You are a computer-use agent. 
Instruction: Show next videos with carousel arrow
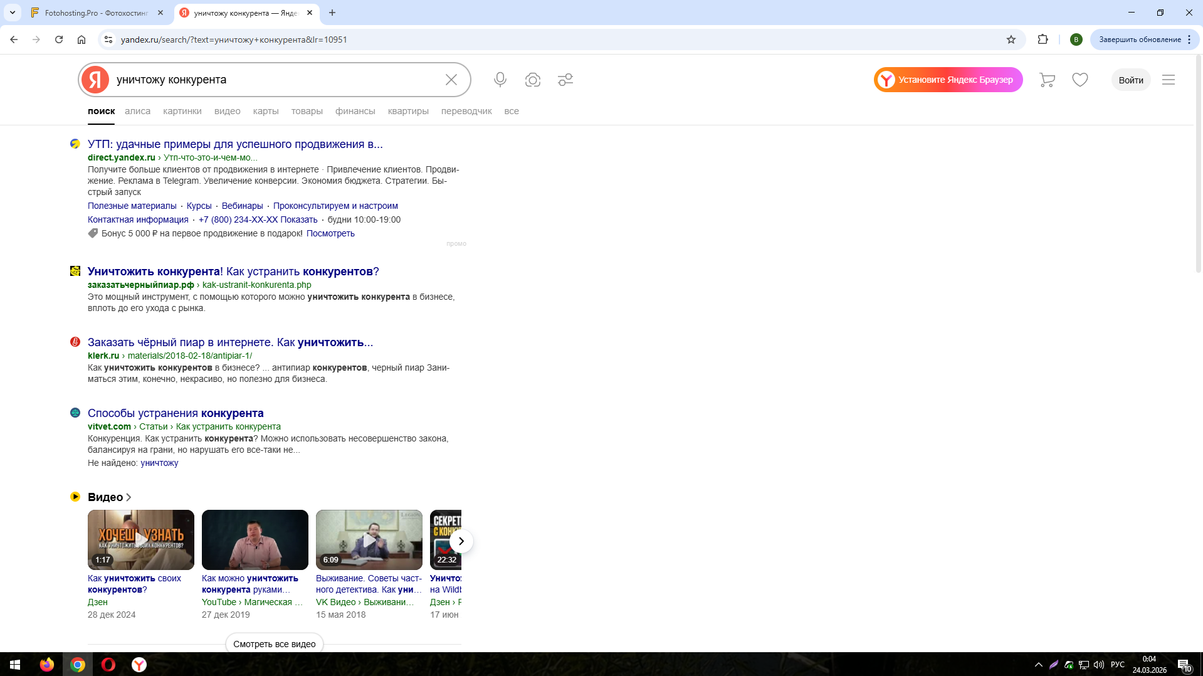coord(461,541)
